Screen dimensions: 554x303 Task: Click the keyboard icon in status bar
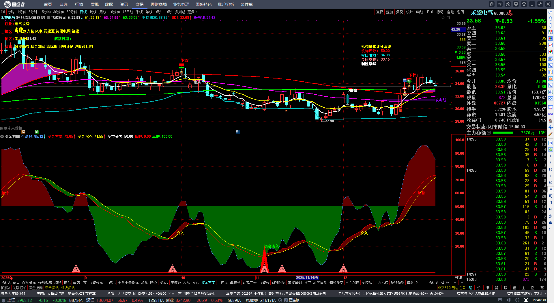tap(500, 300)
